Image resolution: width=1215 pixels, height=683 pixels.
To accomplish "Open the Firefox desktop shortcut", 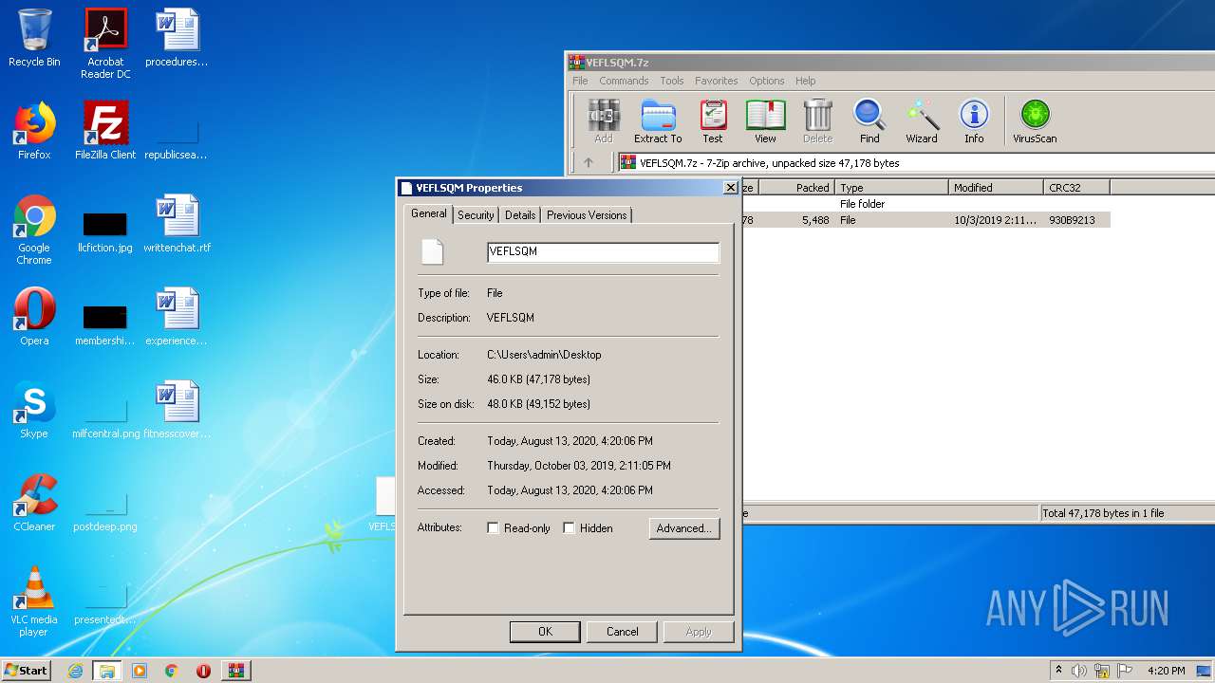I will tap(34, 131).
